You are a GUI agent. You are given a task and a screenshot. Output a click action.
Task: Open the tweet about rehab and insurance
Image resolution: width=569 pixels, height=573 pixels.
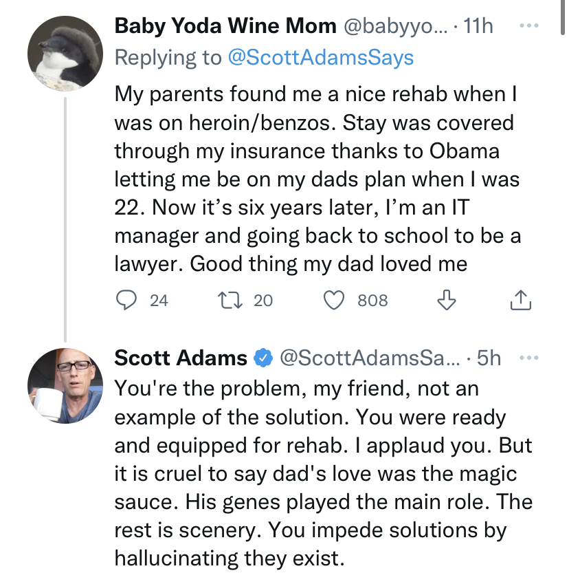tap(317, 179)
